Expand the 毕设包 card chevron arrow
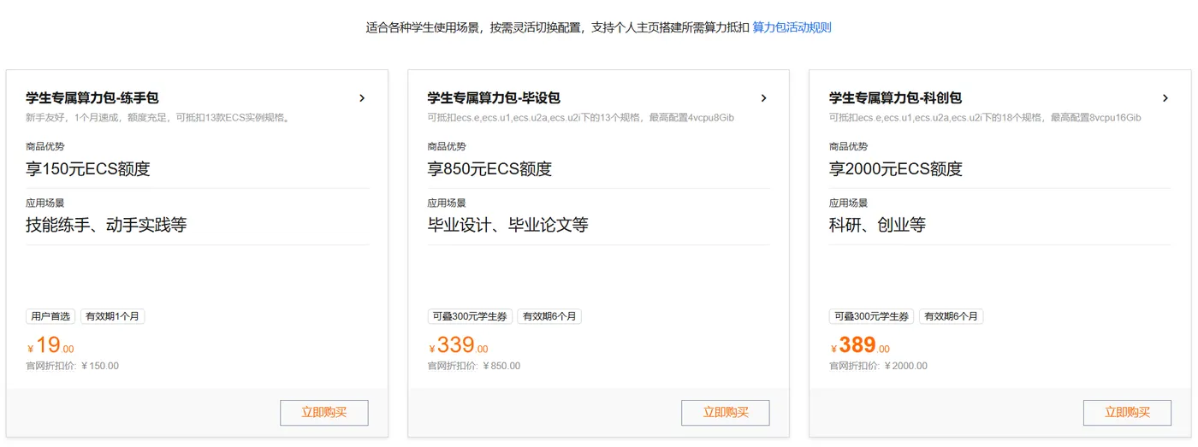1198x447 pixels. tap(764, 98)
